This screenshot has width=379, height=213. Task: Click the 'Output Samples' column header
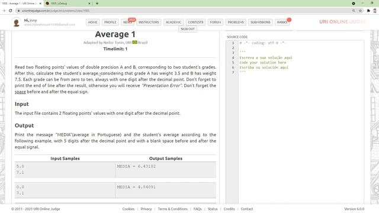point(166,159)
